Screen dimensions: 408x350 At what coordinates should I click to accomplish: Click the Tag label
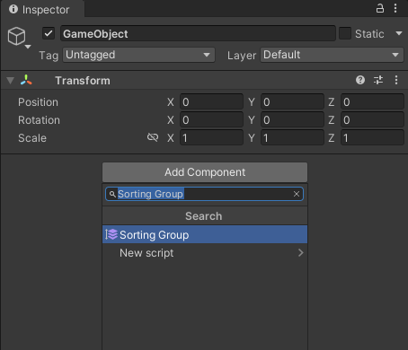point(49,56)
